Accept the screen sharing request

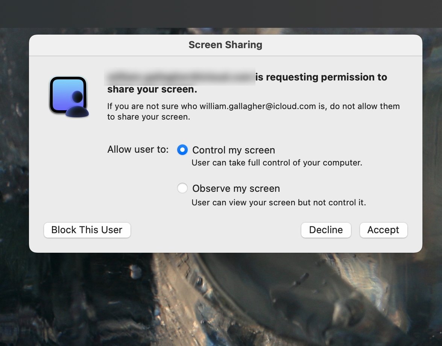coord(383,230)
